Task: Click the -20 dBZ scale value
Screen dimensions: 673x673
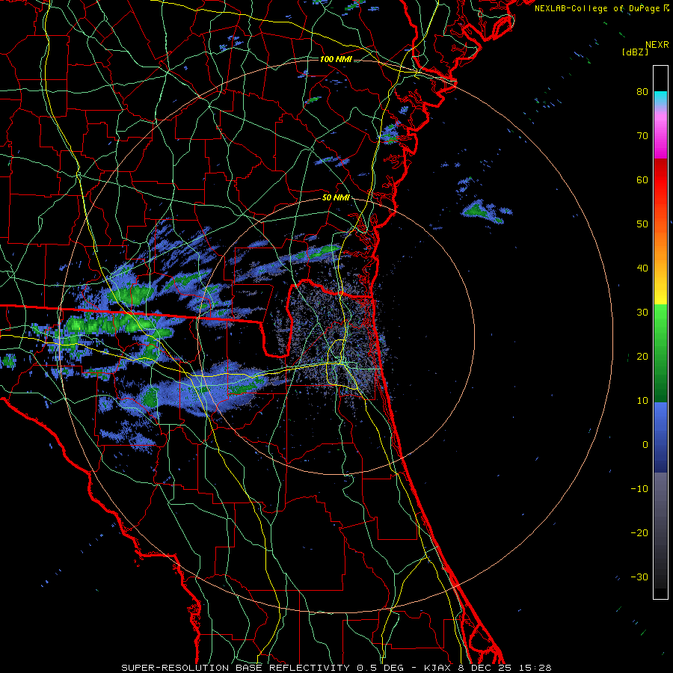Action: pos(639,533)
